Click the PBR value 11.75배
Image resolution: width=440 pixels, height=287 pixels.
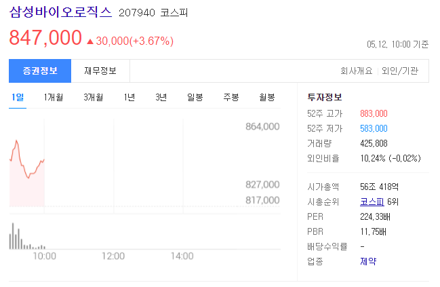pyautogui.click(x=373, y=231)
